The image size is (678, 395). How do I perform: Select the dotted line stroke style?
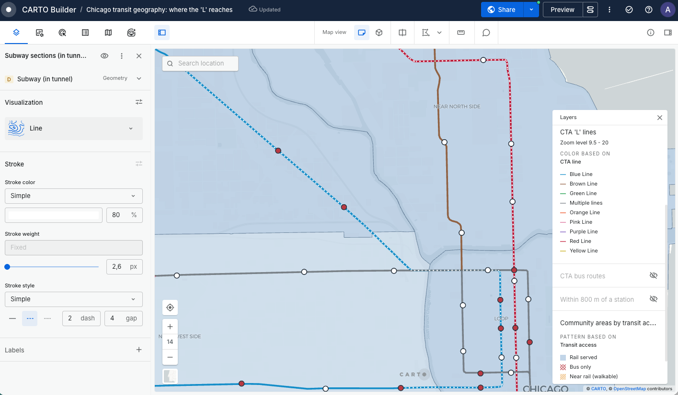47,318
